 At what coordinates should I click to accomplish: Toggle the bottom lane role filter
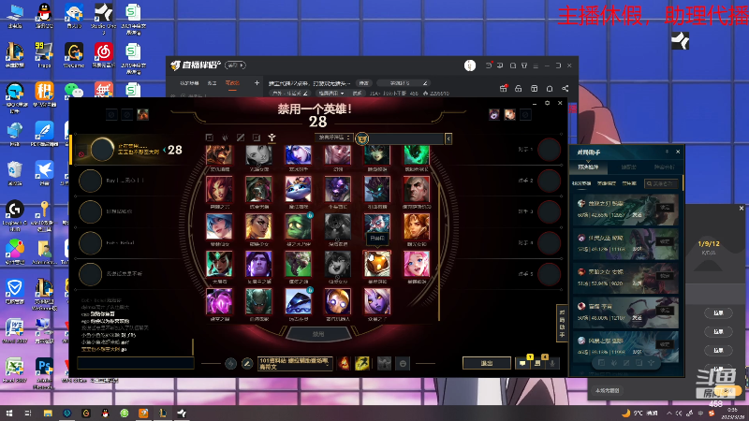tap(257, 138)
